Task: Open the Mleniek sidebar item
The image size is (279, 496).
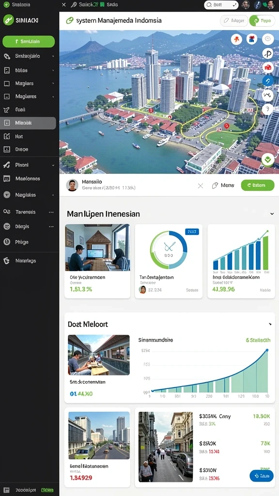Action: point(28,123)
